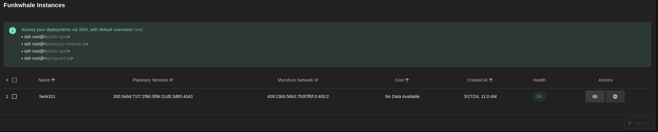Show details of fwok321 via eye icon

pos(595,96)
